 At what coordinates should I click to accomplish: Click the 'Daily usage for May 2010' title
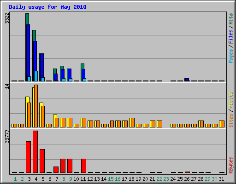(47, 7)
